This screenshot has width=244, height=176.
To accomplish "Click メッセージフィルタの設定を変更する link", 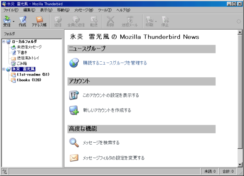I will point(113,158).
